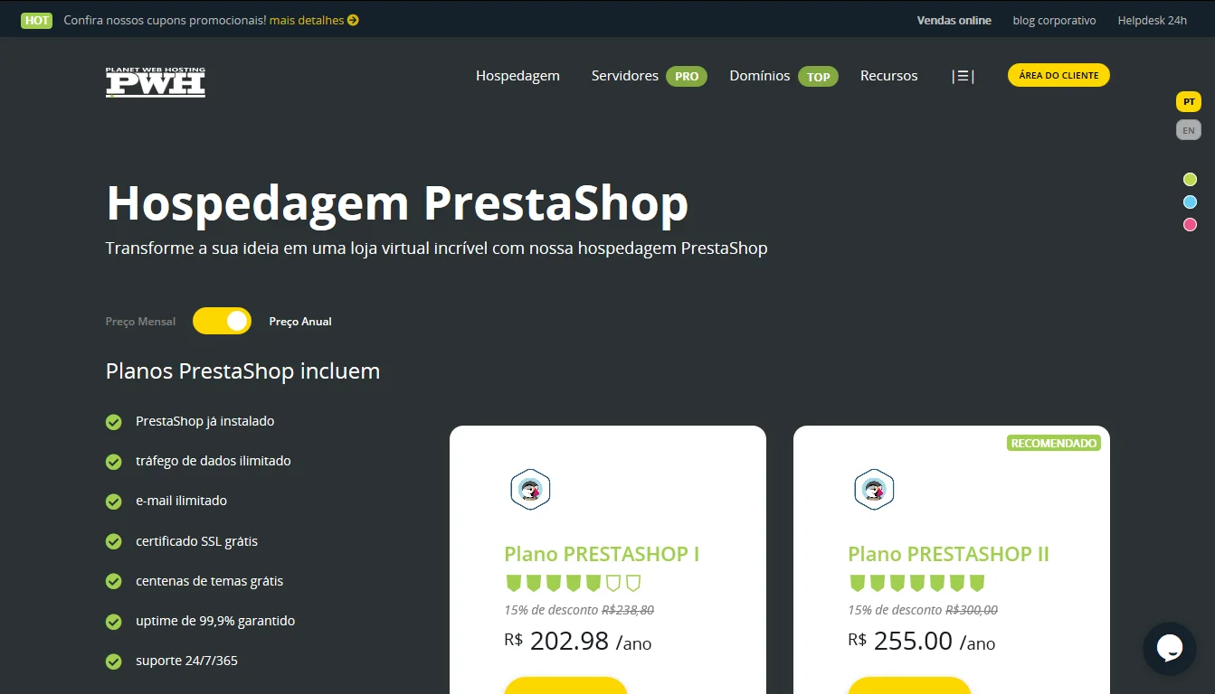This screenshot has width=1215, height=694.
Task: Select Preço Mensal pricing option
Action: [140, 322]
